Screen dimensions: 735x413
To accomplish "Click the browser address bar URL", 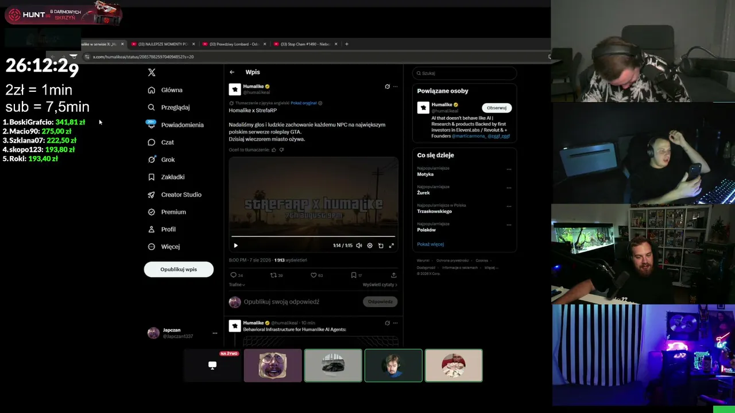I will [x=143, y=57].
